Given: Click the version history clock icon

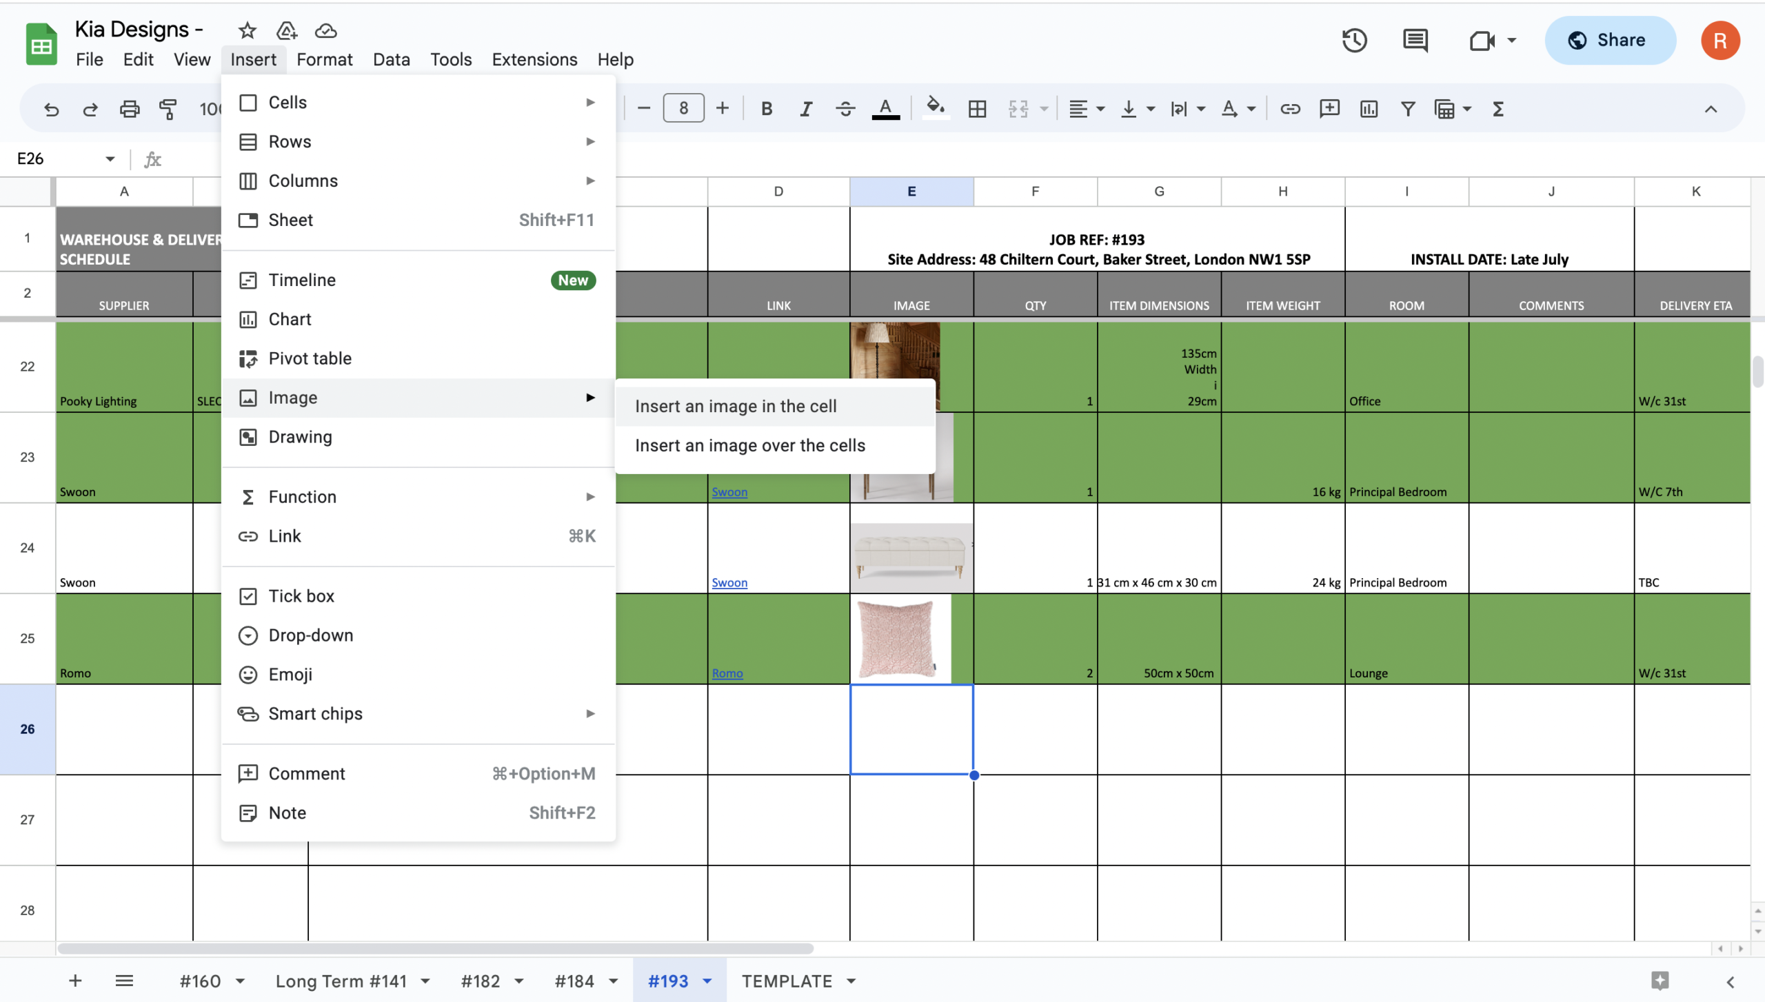Looking at the screenshot, I should coord(1354,40).
